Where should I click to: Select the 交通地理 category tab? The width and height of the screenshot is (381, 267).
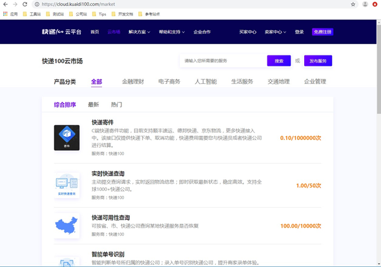coord(279,81)
